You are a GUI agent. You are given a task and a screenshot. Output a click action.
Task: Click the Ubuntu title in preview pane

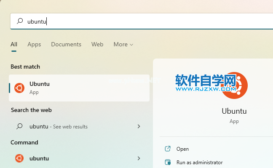pos(234,111)
